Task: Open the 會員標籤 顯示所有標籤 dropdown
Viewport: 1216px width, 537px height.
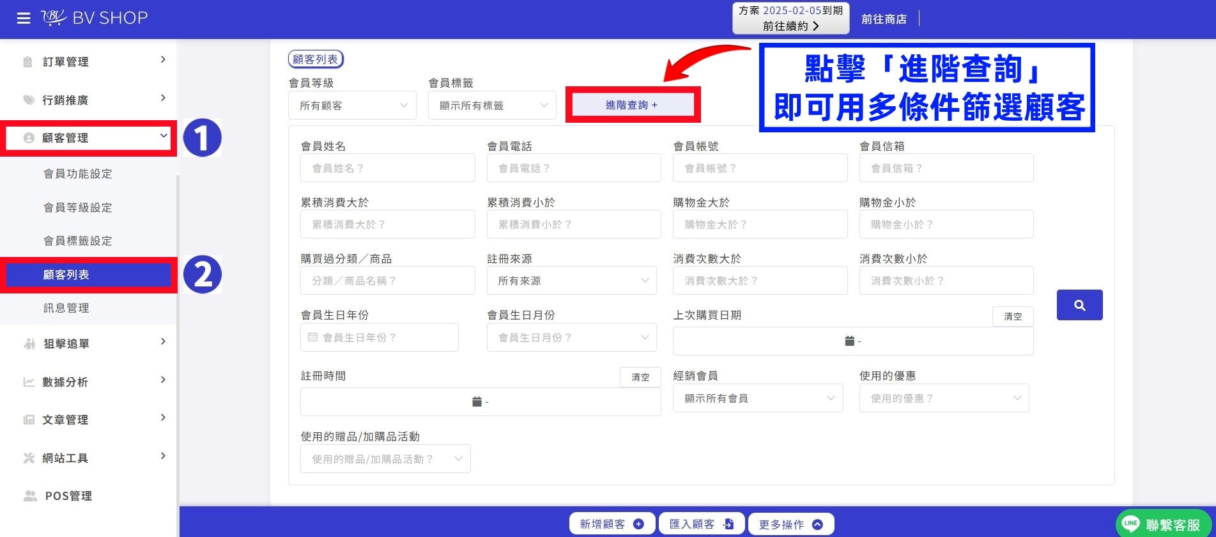Action: tap(492, 105)
